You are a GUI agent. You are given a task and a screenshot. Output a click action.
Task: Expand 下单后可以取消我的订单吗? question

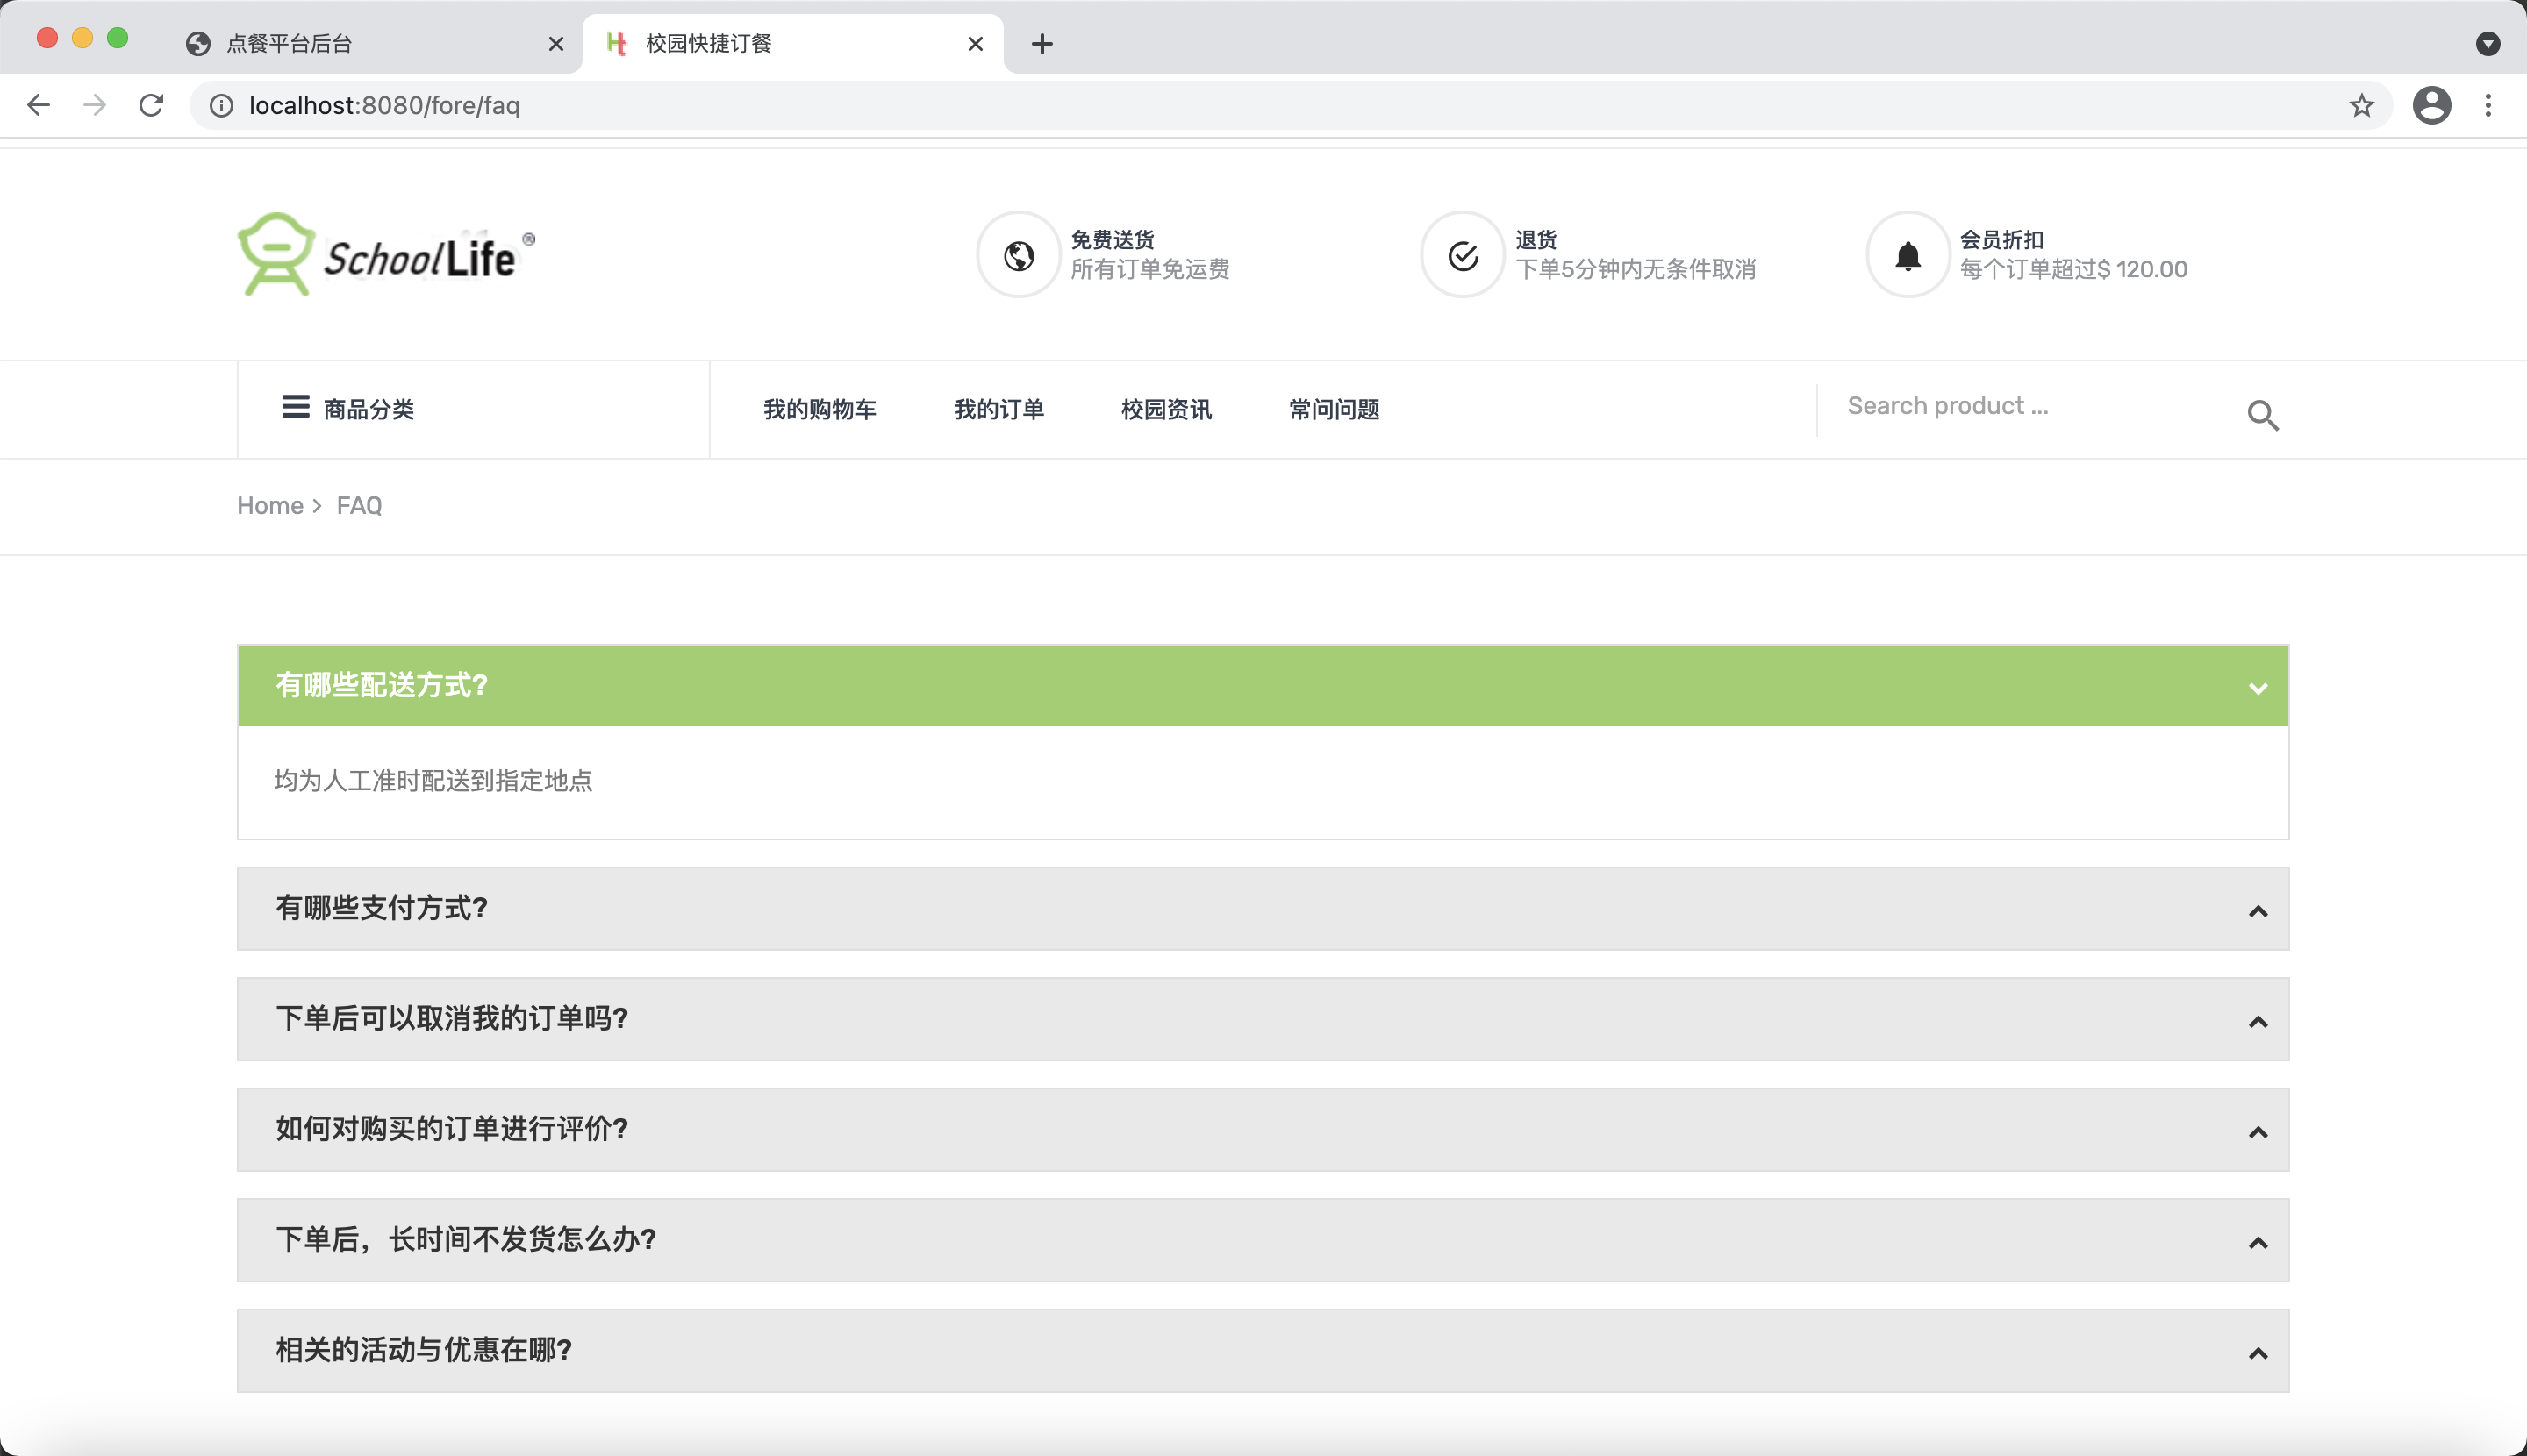1263,1019
